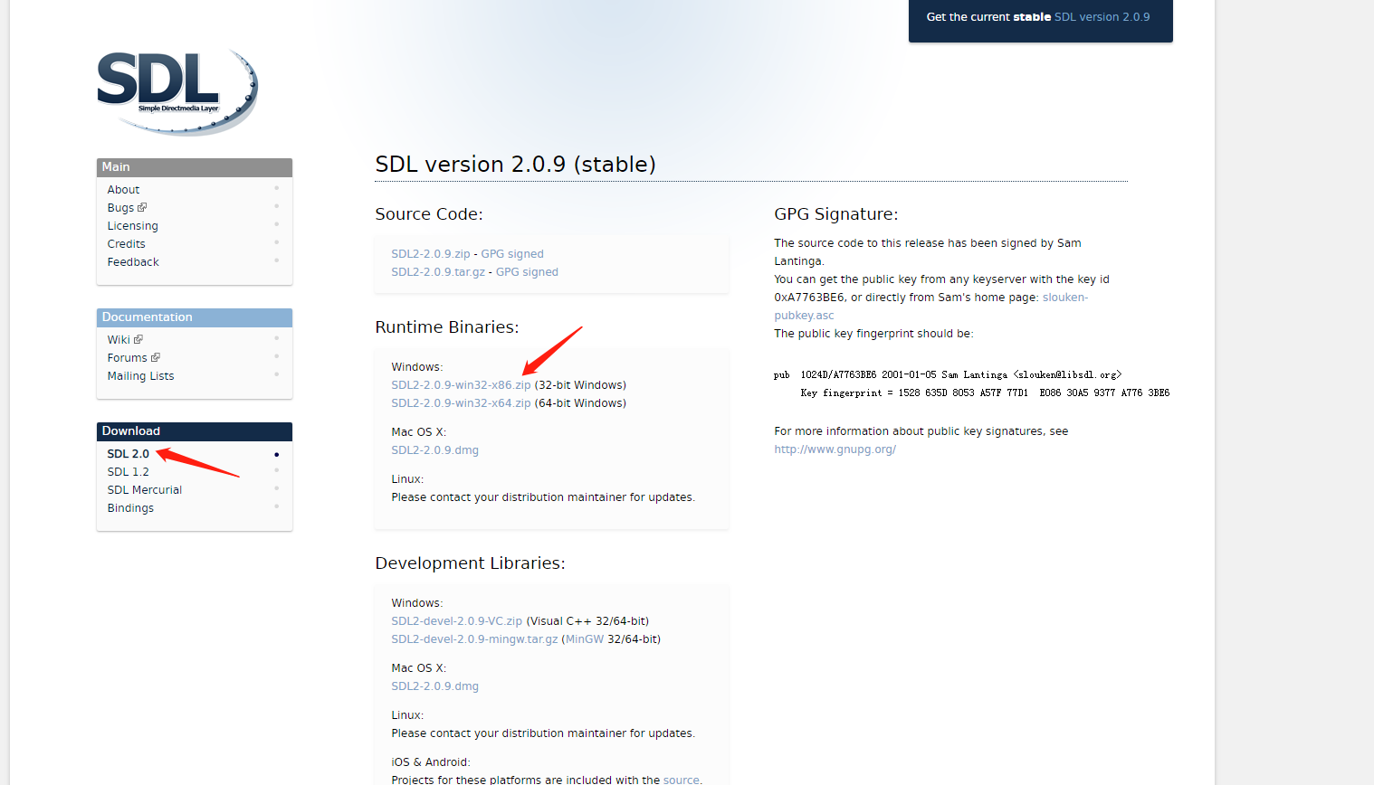Open the About page link
1374x785 pixels.
click(x=123, y=190)
